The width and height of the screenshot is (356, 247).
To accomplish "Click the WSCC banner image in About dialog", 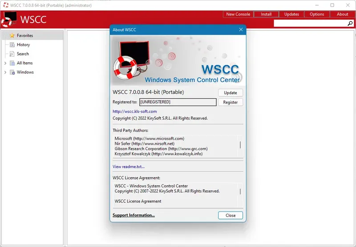I will tap(178, 60).
